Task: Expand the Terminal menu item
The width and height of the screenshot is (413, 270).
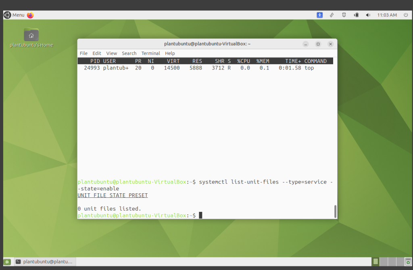Action: coord(150,53)
